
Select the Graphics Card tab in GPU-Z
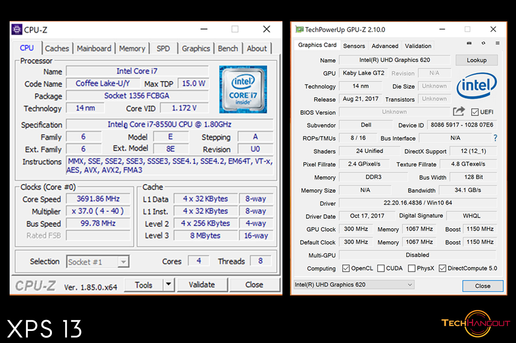click(x=317, y=45)
